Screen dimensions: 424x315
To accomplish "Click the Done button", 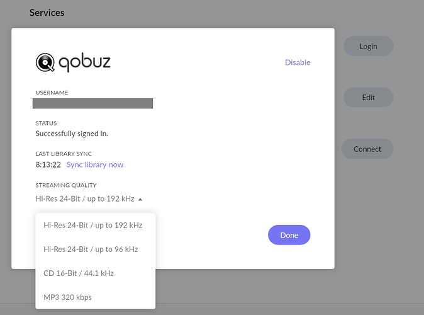I will point(289,235).
